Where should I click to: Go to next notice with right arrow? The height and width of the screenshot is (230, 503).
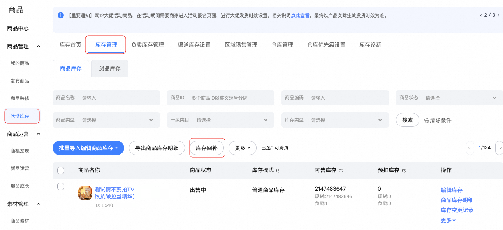pos(498,15)
